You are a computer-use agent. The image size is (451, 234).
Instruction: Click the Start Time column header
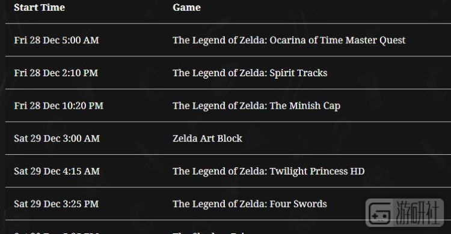pos(40,7)
